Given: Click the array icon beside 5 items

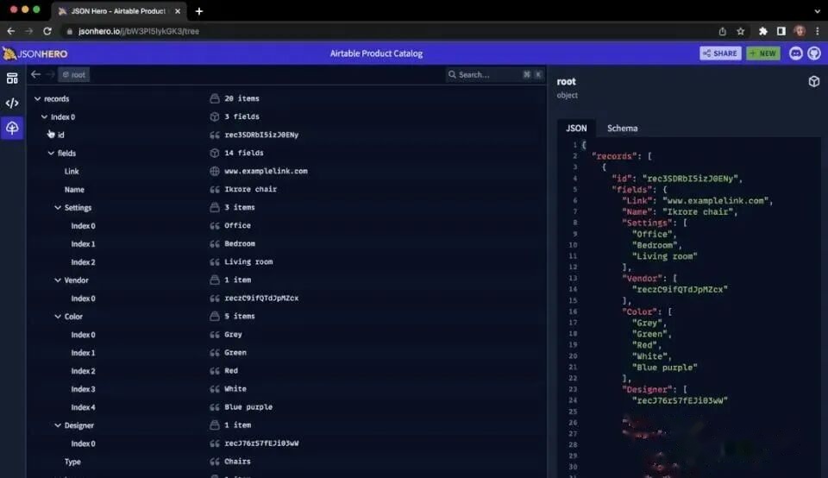Looking at the screenshot, I should pos(215,317).
